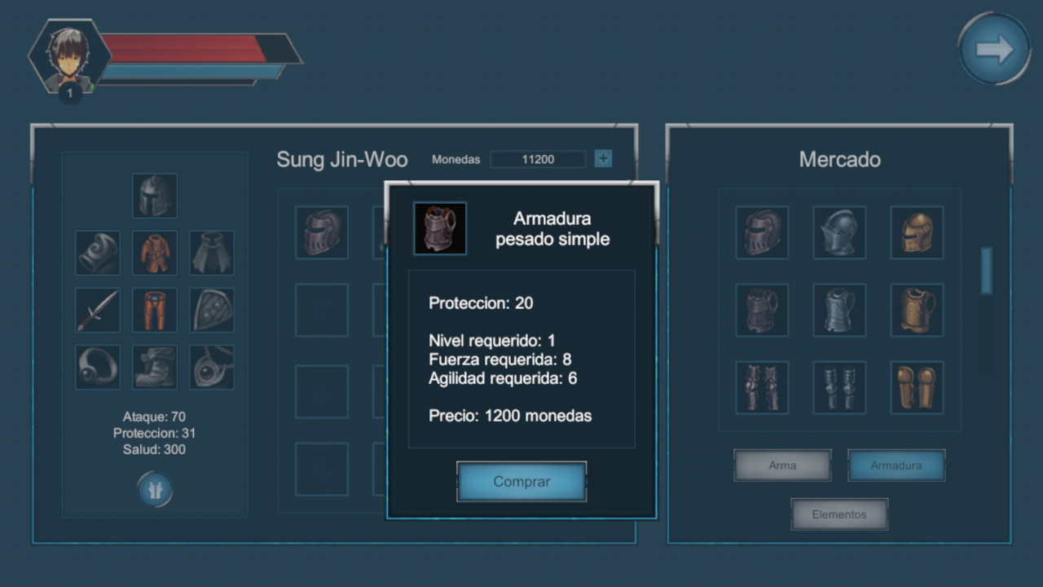Click the "Sung Jin-Woo" name title
1043x587 pixels.
tap(342, 159)
